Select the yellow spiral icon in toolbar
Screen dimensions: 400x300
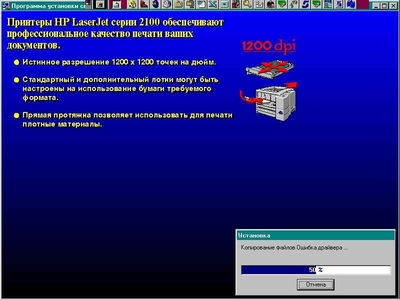click(132, 4)
